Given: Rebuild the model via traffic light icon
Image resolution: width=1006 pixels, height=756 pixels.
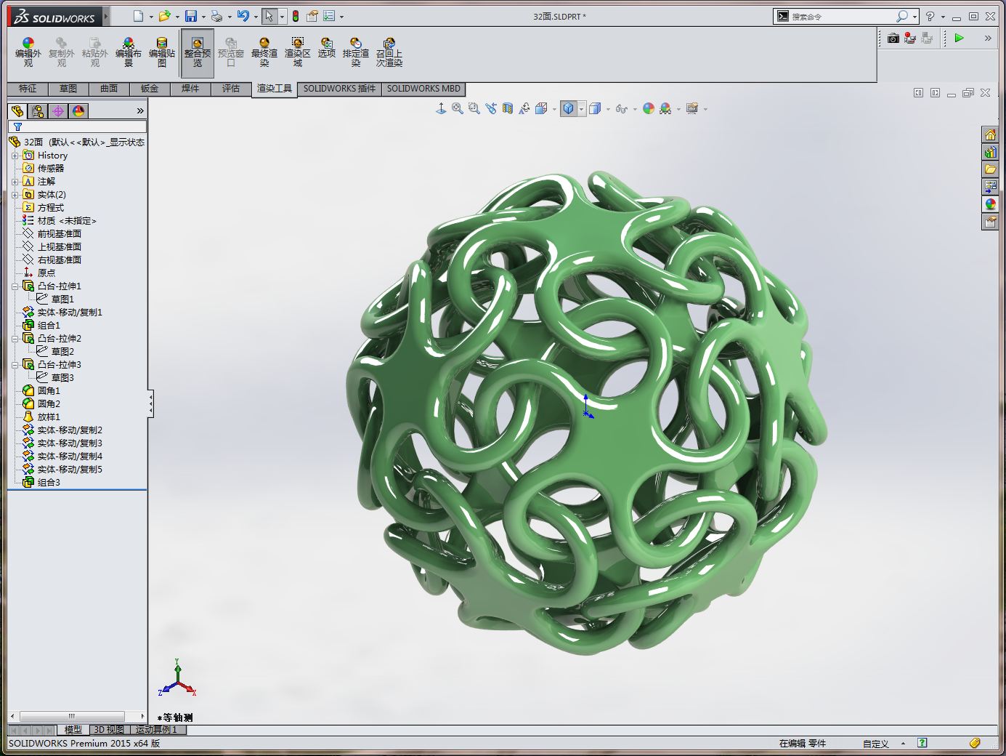Looking at the screenshot, I should click(x=296, y=16).
